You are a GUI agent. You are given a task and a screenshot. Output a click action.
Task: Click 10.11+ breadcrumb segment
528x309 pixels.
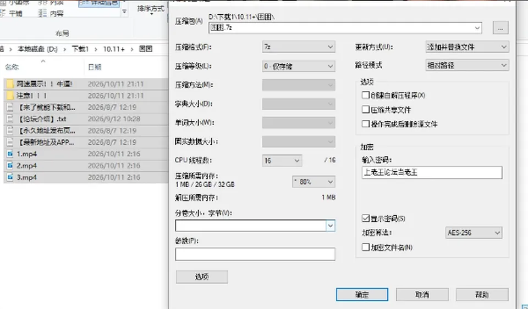pyautogui.click(x=114, y=49)
